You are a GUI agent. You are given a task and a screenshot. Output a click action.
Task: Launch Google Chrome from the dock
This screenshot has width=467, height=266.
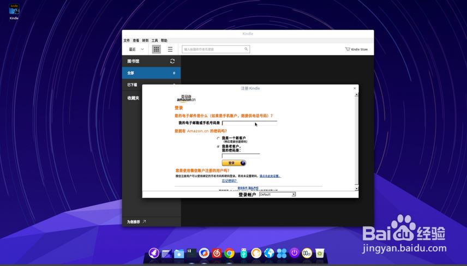point(229,253)
